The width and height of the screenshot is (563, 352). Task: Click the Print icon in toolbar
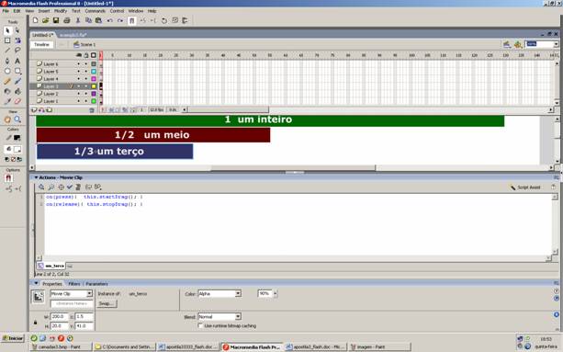tap(66, 20)
